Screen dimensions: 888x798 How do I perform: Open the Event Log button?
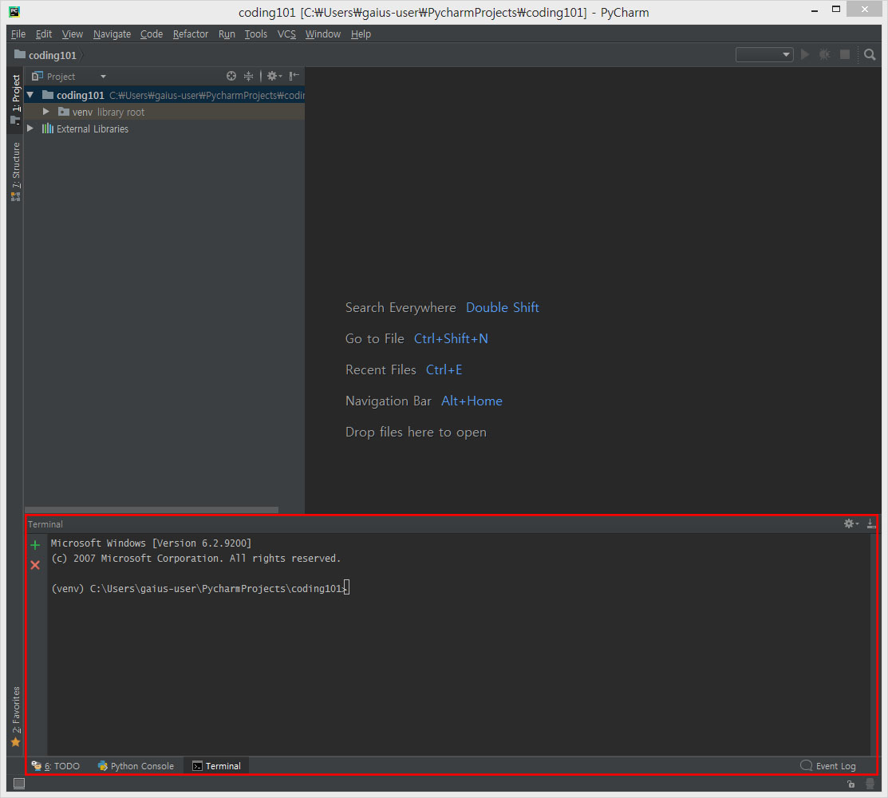[x=828, y=766]
